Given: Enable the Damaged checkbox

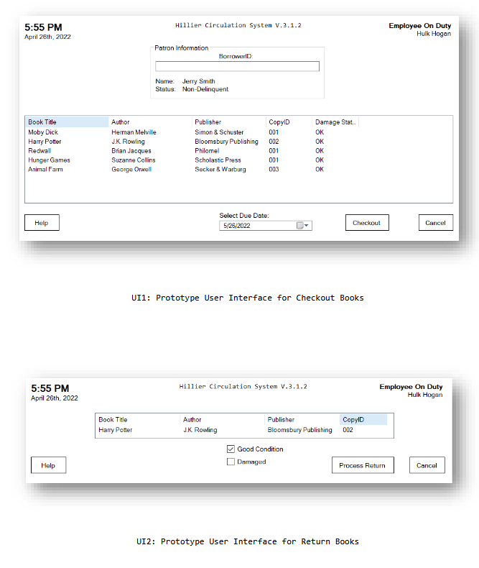Looking at the screenshot, I should pyautogui.click(x=231, y=462).
